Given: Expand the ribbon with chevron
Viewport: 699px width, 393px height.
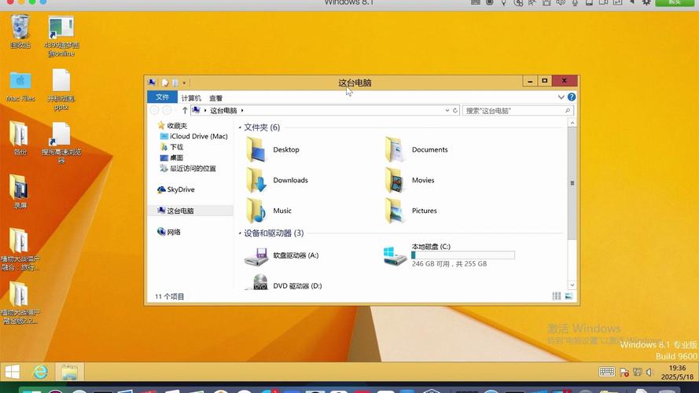Looking at the screenshot, I should point(561,97).
